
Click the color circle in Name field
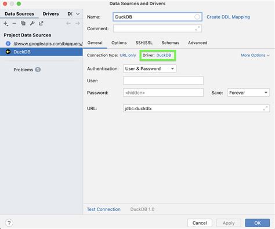tap(197, 17)
